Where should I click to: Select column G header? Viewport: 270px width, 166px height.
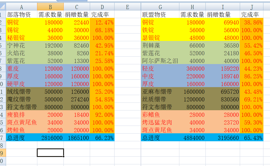pos(160,7)
